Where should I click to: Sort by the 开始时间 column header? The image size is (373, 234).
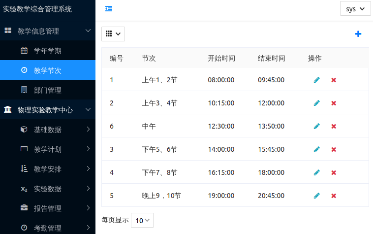(x=221, y=58)
